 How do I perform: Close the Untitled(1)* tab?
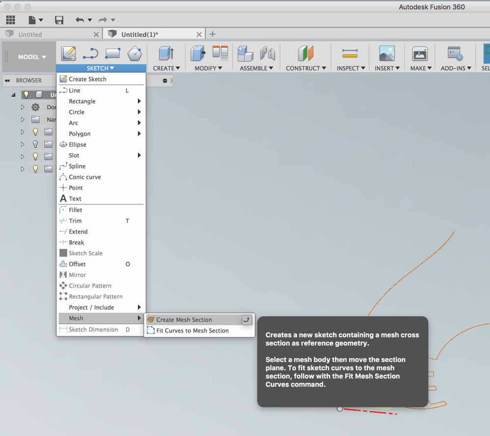pos(199,34)
